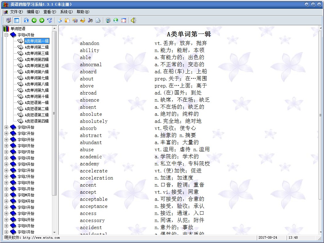Viewport: 324px width, 243px height.
Task: Collapse the 字母A开始 tree node
Action: (x=6, y=35)
